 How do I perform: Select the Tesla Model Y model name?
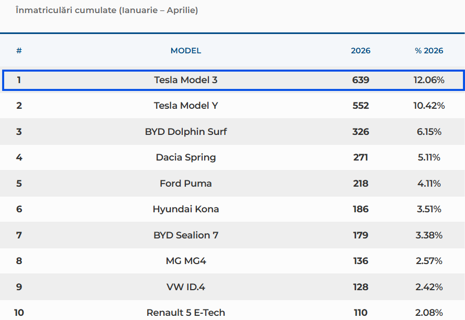tap(186, 106)
